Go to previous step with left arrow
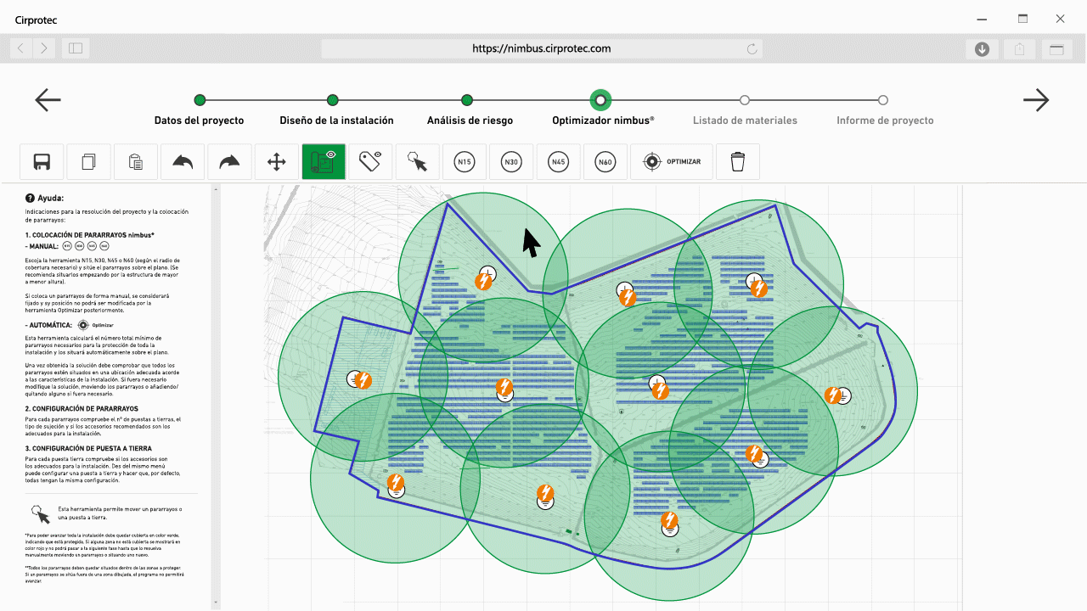Image resolution: width=1087 pixels, height=611 pixels. click(x=48, y=100)
